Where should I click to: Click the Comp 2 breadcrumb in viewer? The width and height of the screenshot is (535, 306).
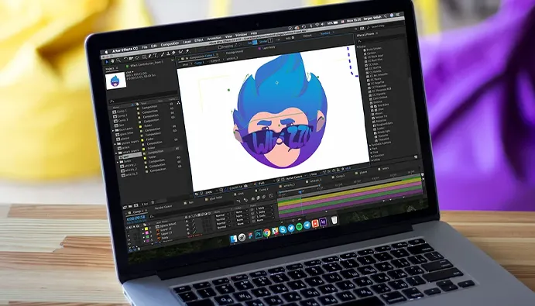pyautogui.click(x=216, y=61)
